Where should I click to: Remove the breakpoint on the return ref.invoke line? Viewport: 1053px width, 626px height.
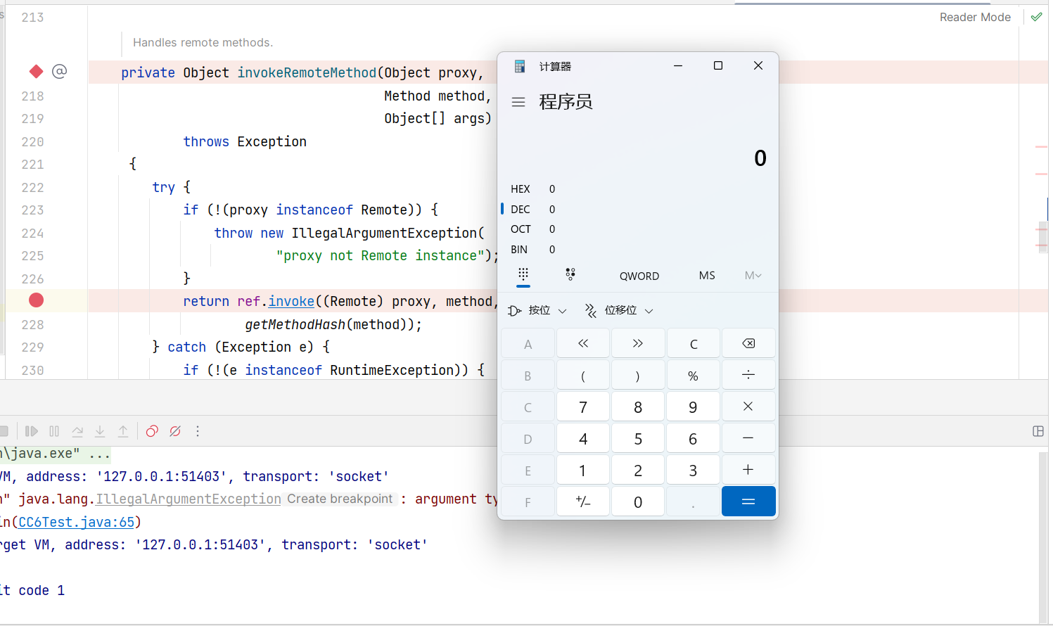tap(37, 300)
